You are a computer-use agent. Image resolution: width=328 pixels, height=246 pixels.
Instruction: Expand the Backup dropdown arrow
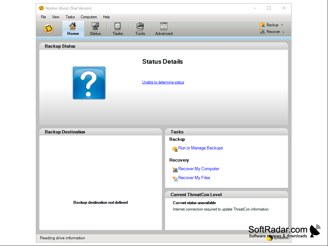point(282,25)
